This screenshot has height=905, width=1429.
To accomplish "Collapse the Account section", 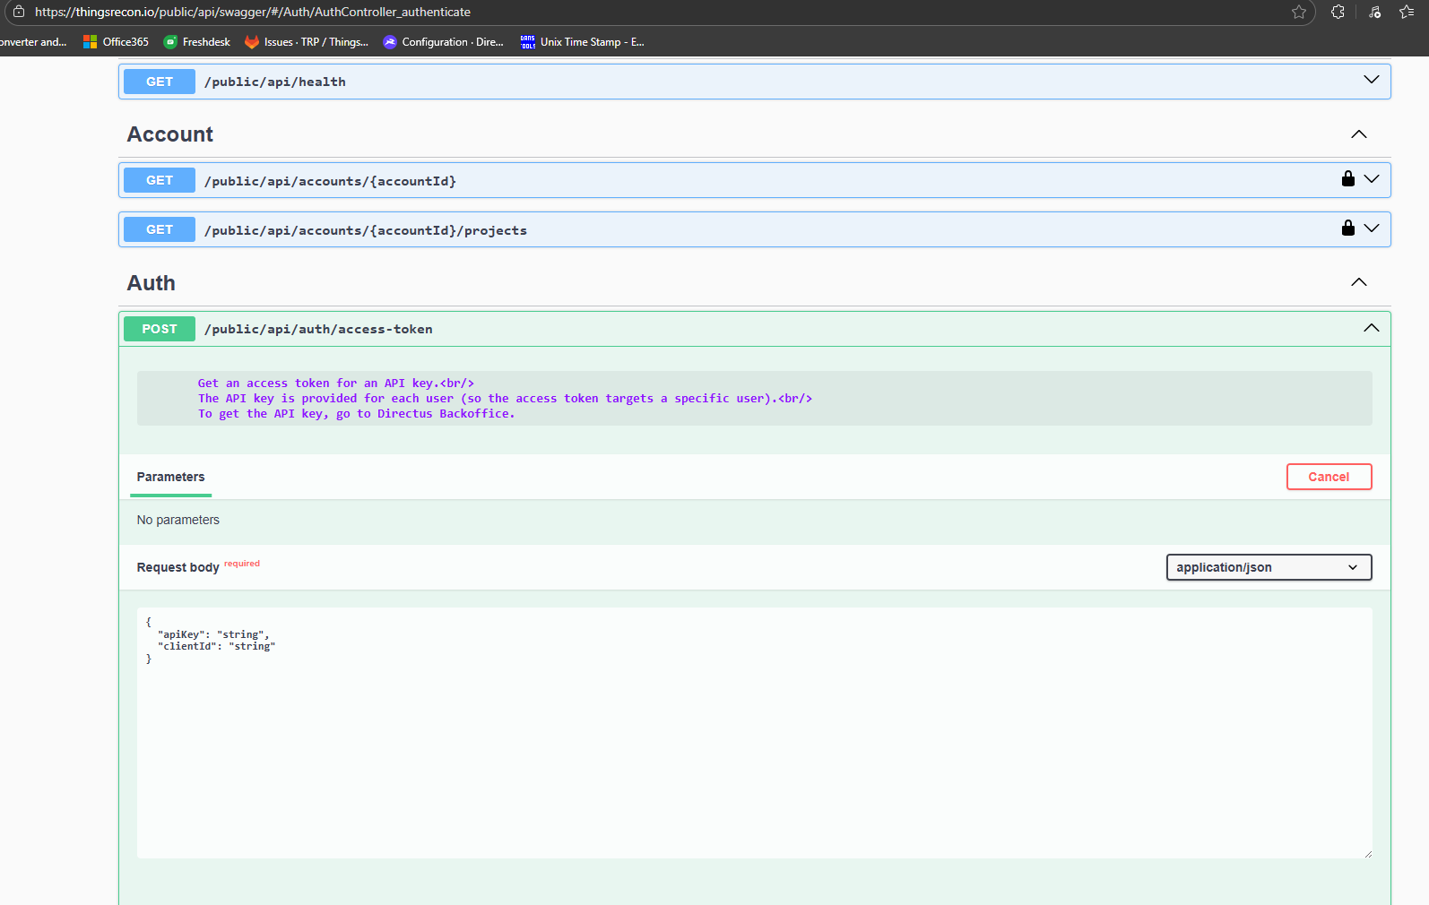I will coord(1358,134).
